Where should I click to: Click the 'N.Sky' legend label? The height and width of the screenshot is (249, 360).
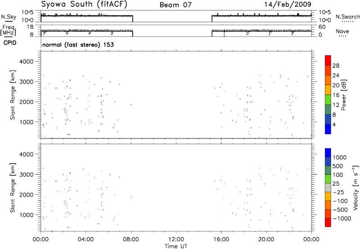pos(9,17)
